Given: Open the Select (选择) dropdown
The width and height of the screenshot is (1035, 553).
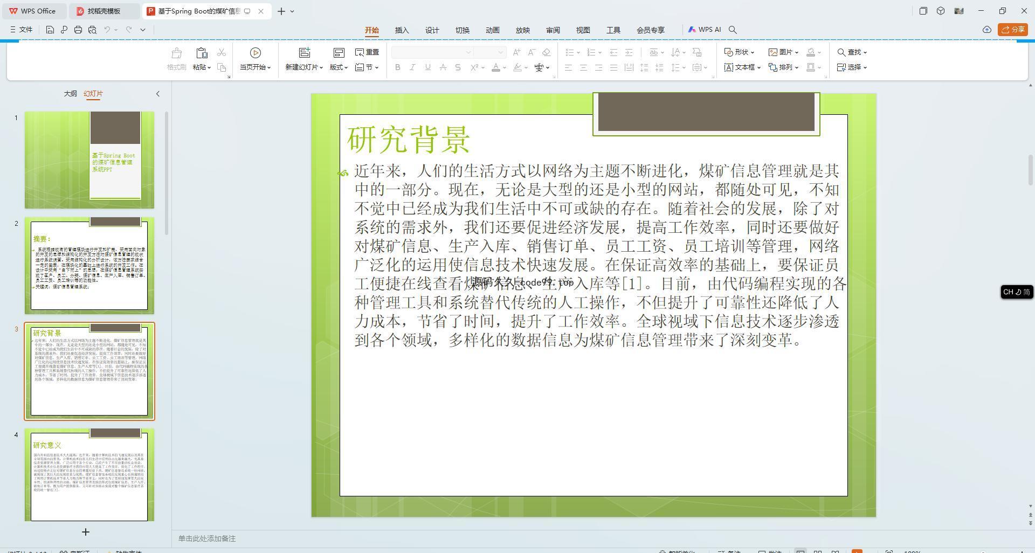Looking at the screenshot, I should (852, 67).
